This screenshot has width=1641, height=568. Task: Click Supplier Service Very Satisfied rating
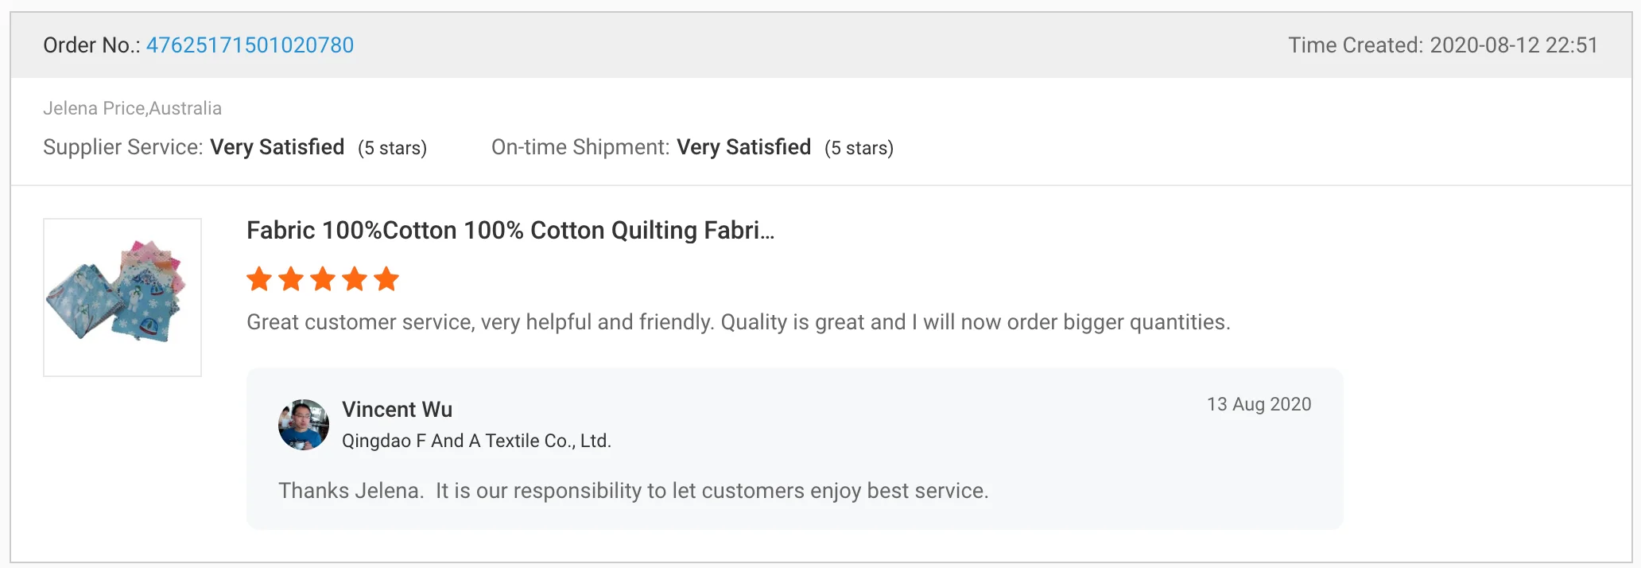click(x=277, y=147)
